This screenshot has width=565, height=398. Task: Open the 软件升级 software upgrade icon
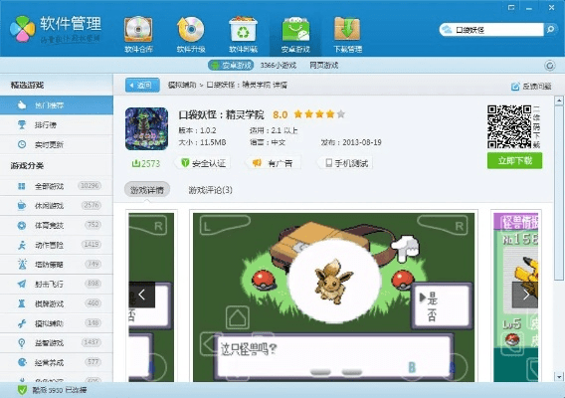coord(191,34)
